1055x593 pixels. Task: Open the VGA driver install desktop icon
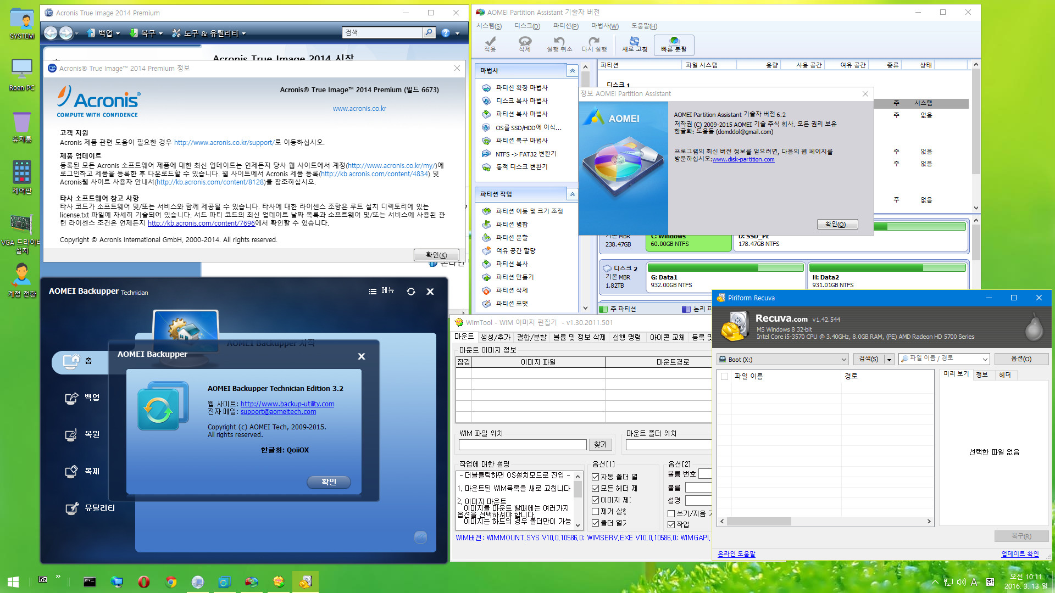click(21, 234)
